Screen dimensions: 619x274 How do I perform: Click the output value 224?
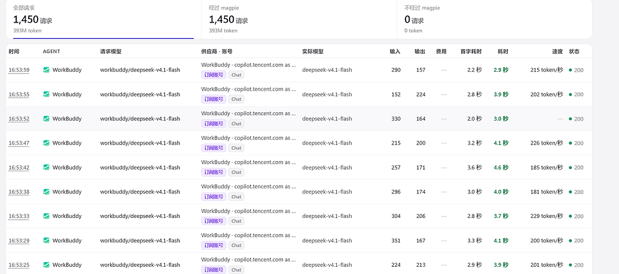[x=421, y=95]
